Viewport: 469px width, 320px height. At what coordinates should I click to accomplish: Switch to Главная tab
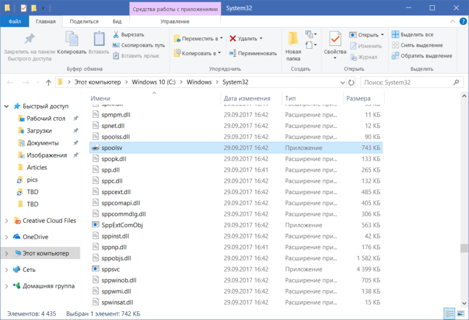46,22
